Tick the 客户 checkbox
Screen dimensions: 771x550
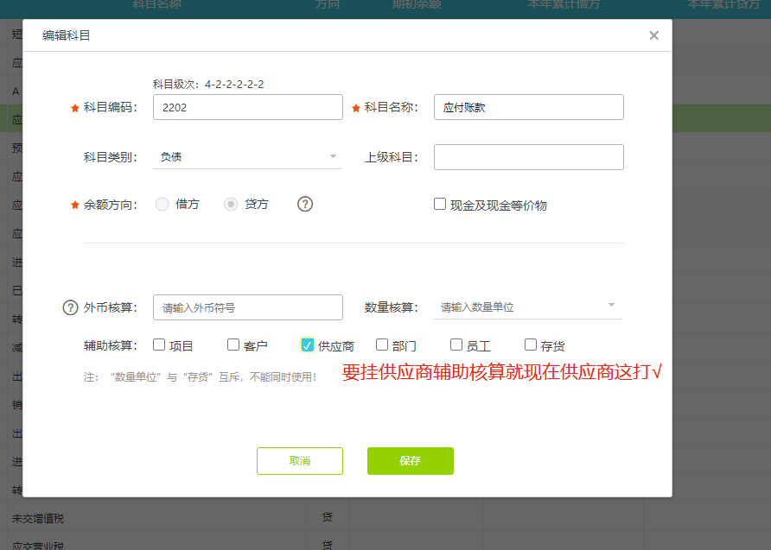click(233, 345)
